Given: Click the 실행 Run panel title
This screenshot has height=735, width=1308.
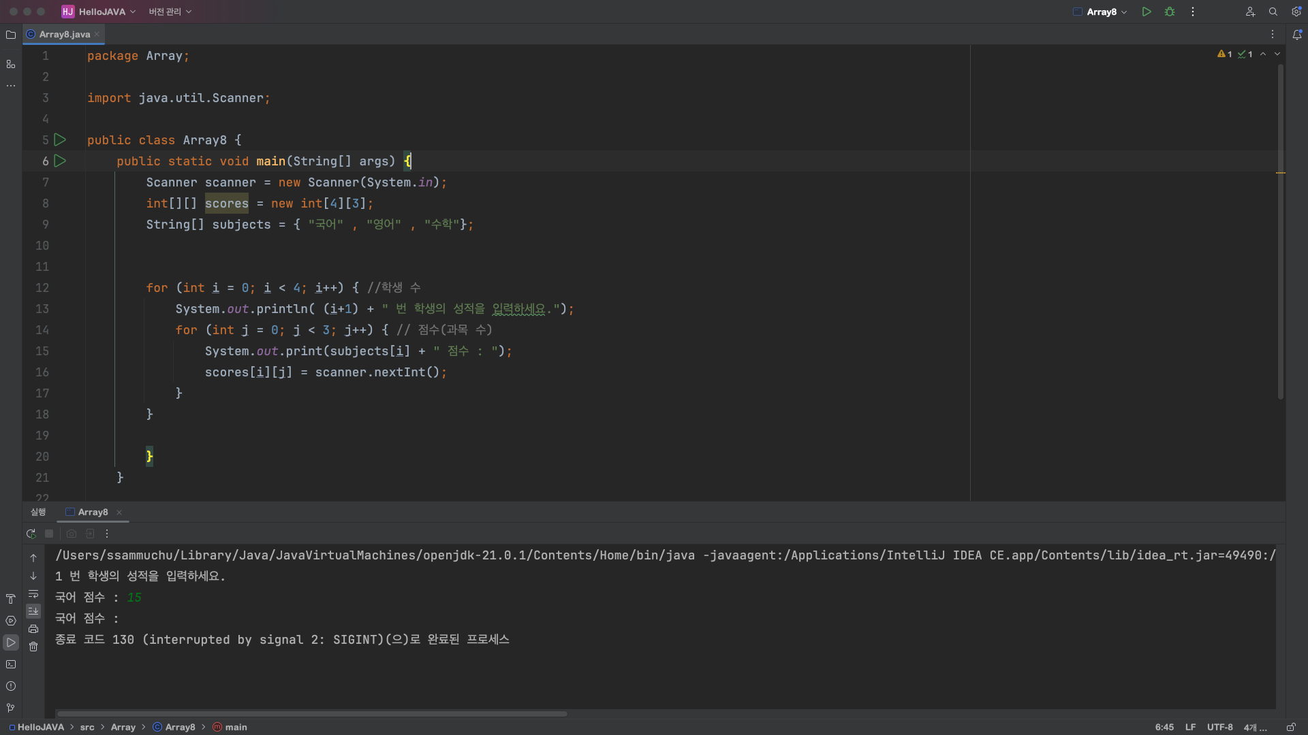Looking at the screenshot, I should pos(38,512).
